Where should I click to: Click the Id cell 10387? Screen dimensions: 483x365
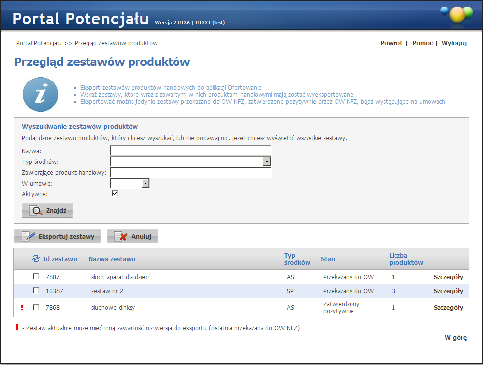click(54, 291)
